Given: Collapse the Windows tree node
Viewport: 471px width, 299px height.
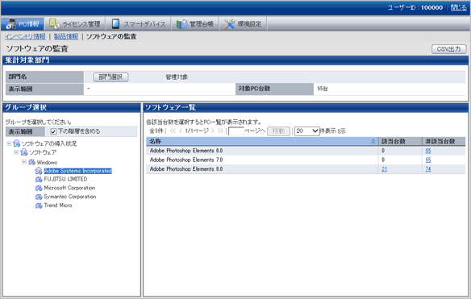Looking at the screenshot, I should click(24, 162).
